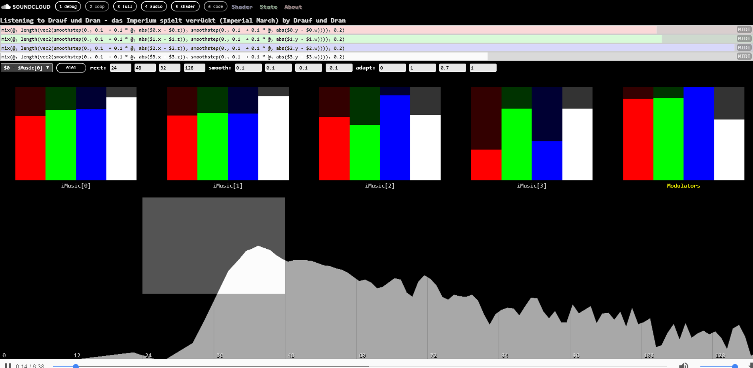Click the audio progress slider thumb
Viewport: 753px width, 368px height.
(x=76, y=366)
